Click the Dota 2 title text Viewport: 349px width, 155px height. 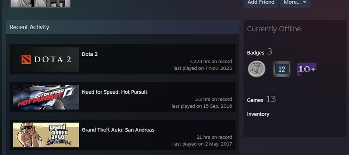tap(90, 54)
